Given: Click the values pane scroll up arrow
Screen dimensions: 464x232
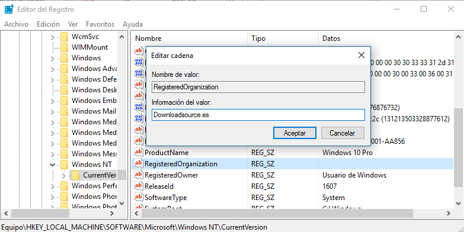Looking at the screenshot, I should (x=458, y=37).
